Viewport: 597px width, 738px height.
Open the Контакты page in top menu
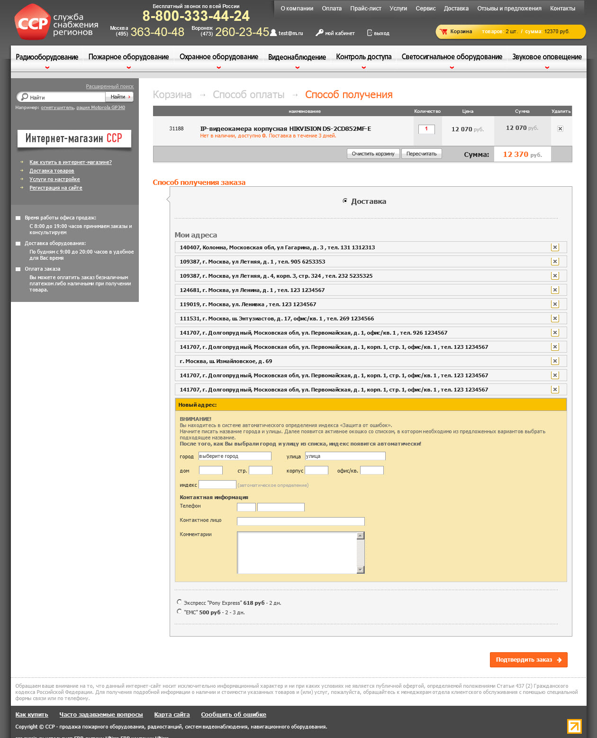pos(562,9)
